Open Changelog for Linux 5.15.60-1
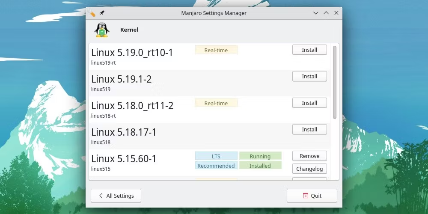 coord(309,169)
